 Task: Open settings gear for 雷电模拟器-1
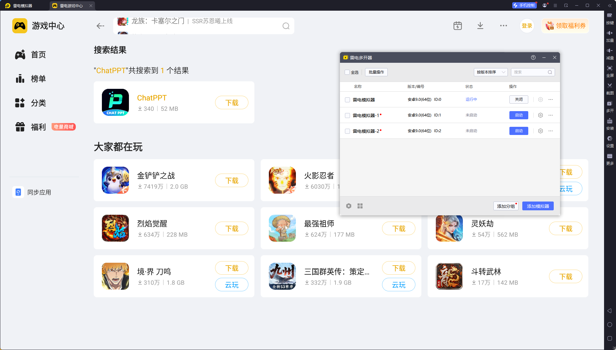click(540, 115)
